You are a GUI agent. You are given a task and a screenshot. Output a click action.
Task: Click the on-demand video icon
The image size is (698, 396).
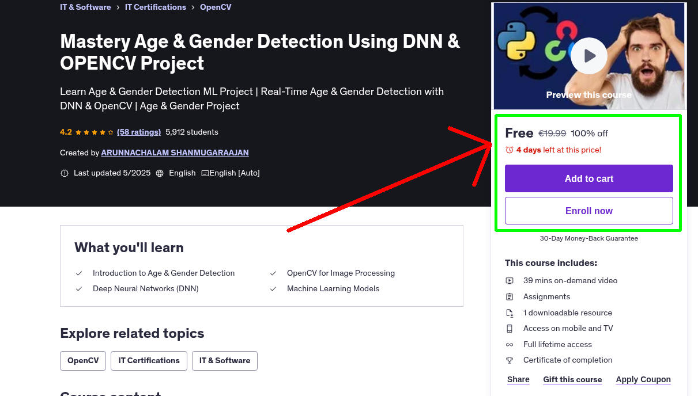click(510, 281)
